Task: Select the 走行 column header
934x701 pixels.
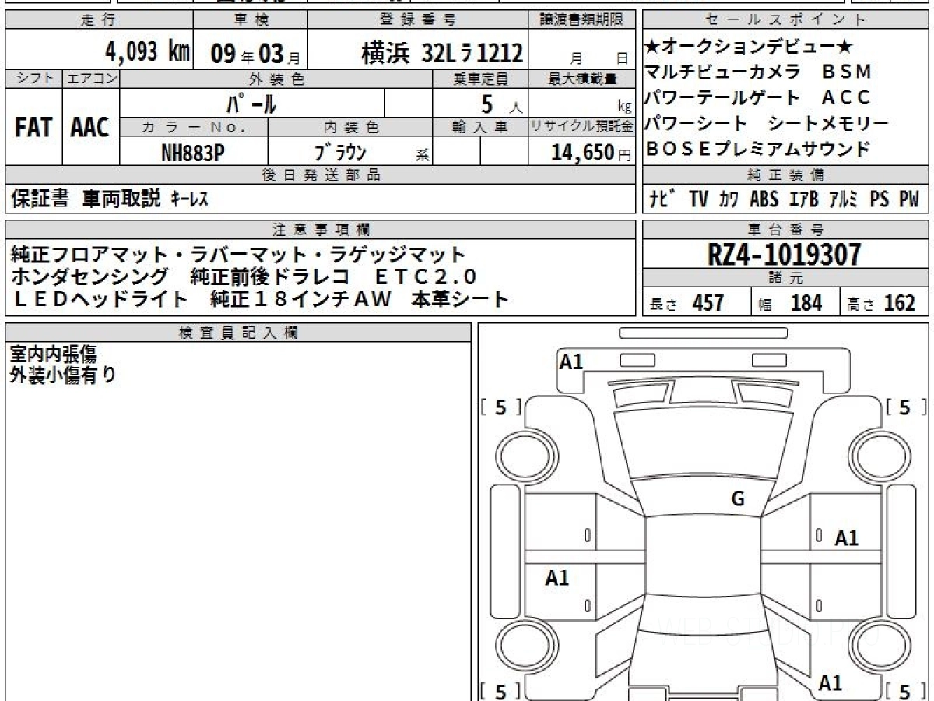Action: [x=98, y=20]
